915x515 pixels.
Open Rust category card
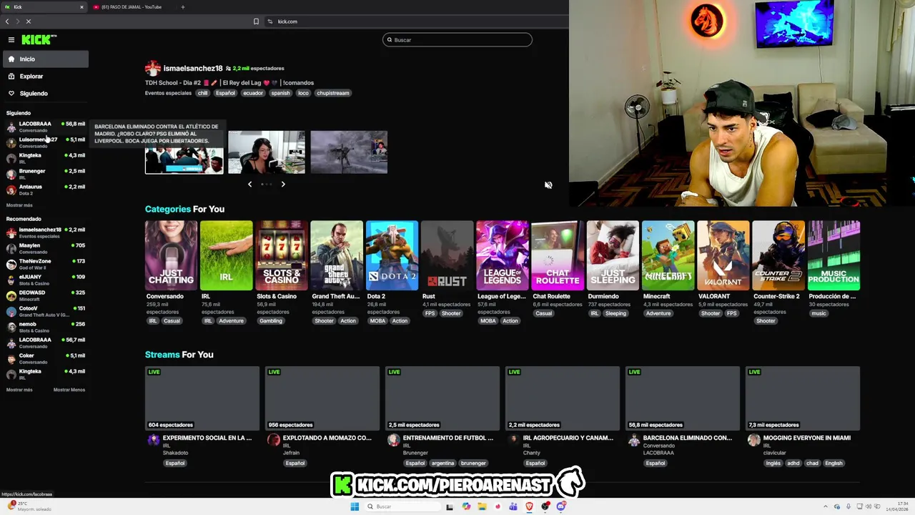[447, 255]
